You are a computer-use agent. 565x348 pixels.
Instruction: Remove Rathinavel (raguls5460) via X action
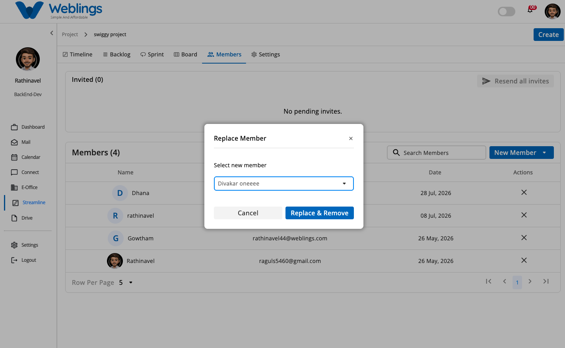524,260
